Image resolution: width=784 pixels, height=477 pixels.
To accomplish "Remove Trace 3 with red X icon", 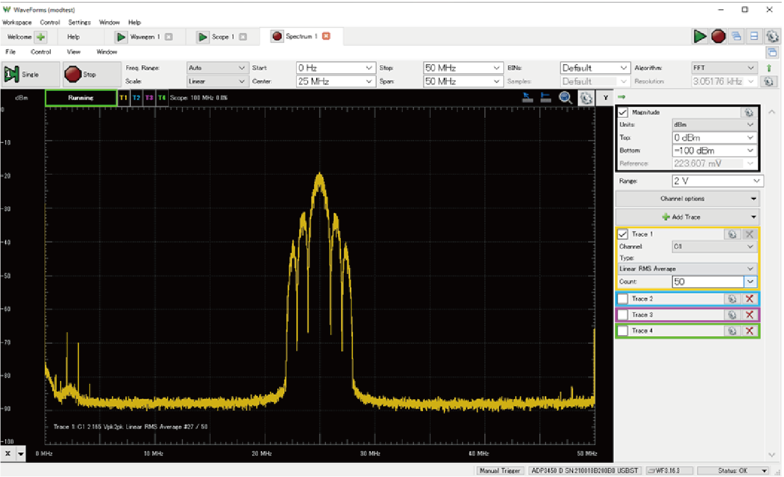I will click(x=749, y=315).
